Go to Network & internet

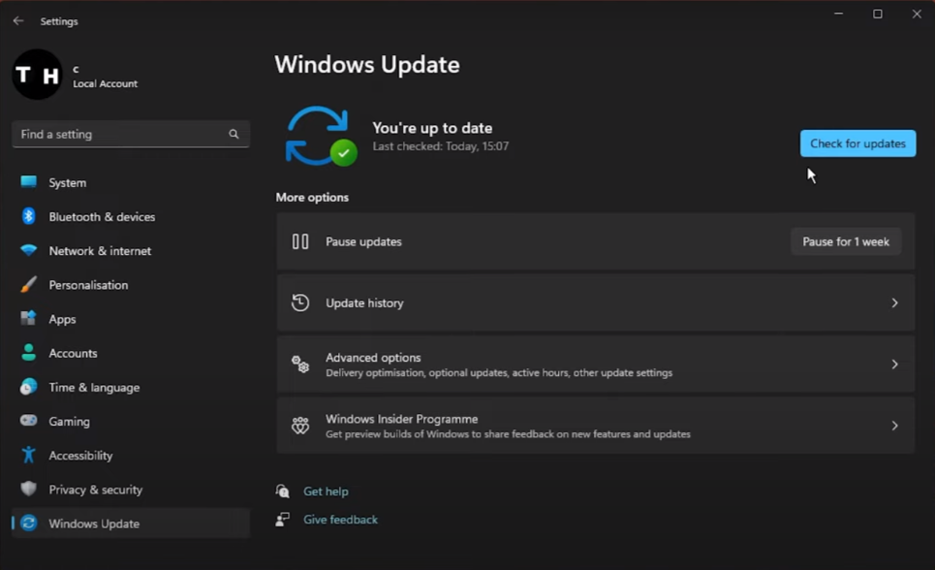pyautogui.click(x=131, y=251)
